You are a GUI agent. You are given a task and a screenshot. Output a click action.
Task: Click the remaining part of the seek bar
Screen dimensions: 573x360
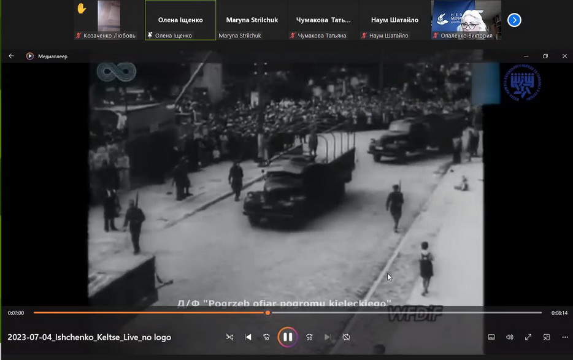point(406,313)
